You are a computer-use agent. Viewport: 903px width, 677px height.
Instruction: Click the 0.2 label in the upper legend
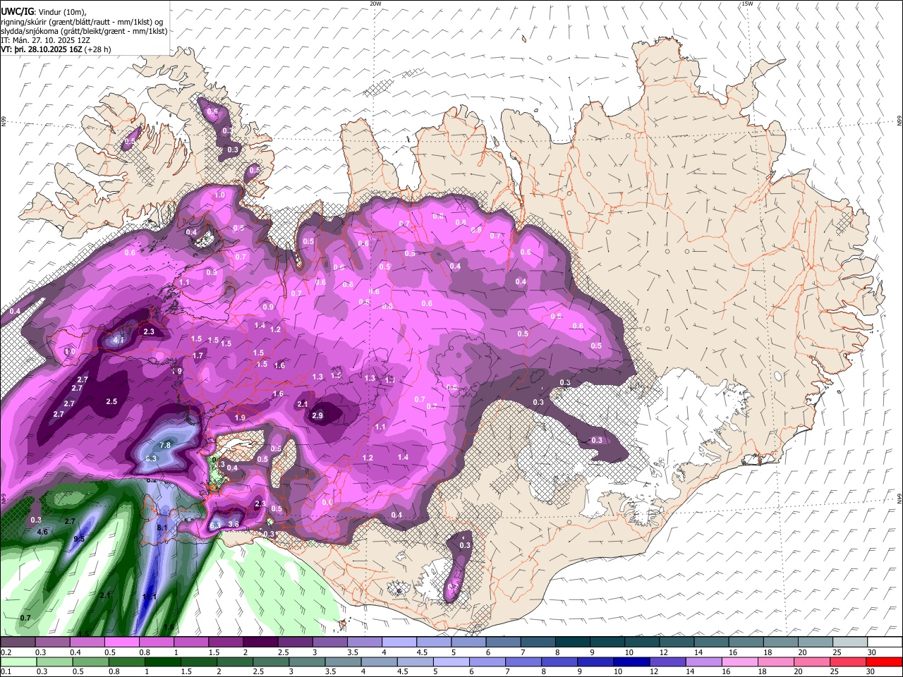point(6,652)
